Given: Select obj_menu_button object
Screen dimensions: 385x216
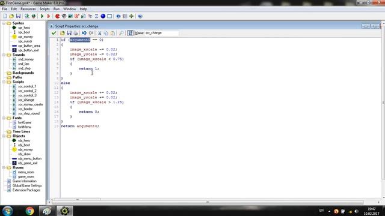Looking at the screenshot, I should pyautogui.click(x=29, y=158).
